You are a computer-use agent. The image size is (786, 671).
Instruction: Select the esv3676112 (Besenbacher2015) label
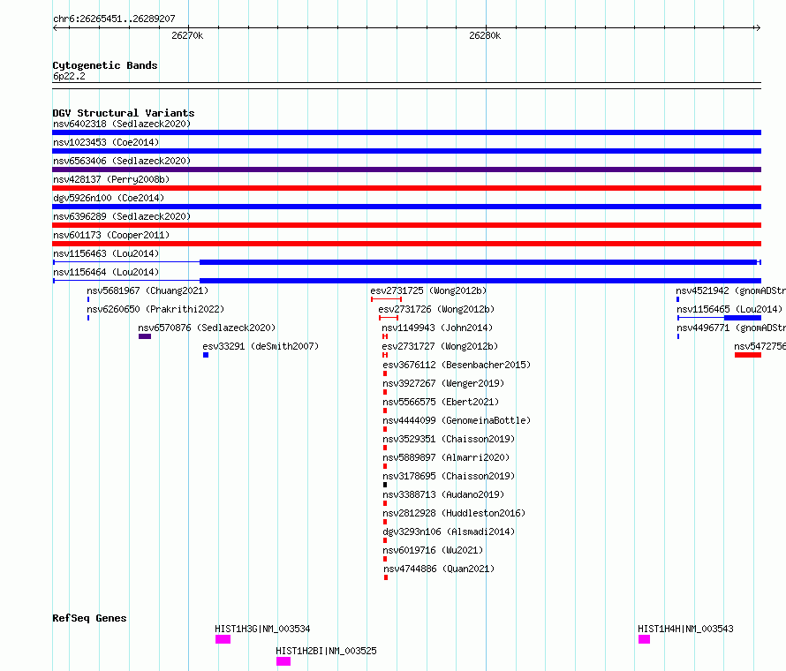click(x=457, y=365)
